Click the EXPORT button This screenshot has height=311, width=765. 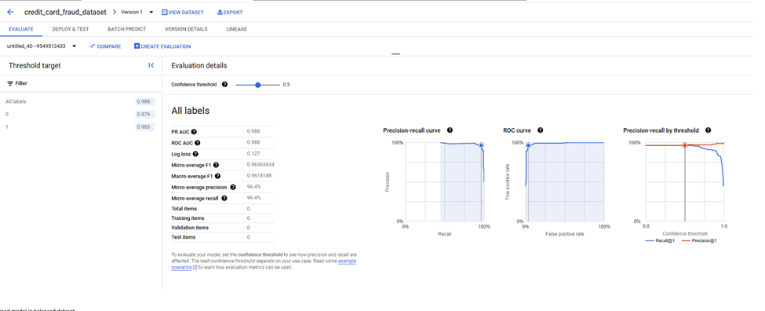[x=229, y=13]
